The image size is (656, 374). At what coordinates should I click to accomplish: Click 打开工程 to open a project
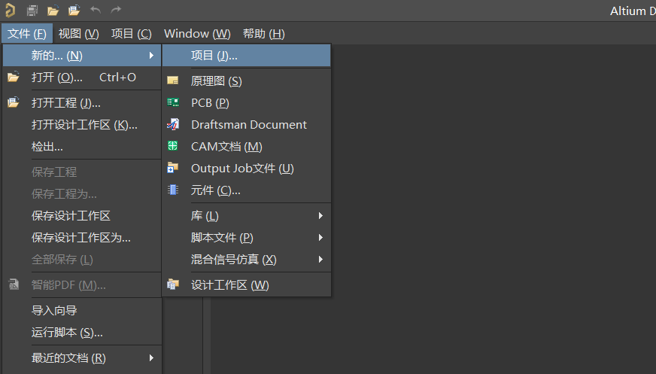click(65, 103)
